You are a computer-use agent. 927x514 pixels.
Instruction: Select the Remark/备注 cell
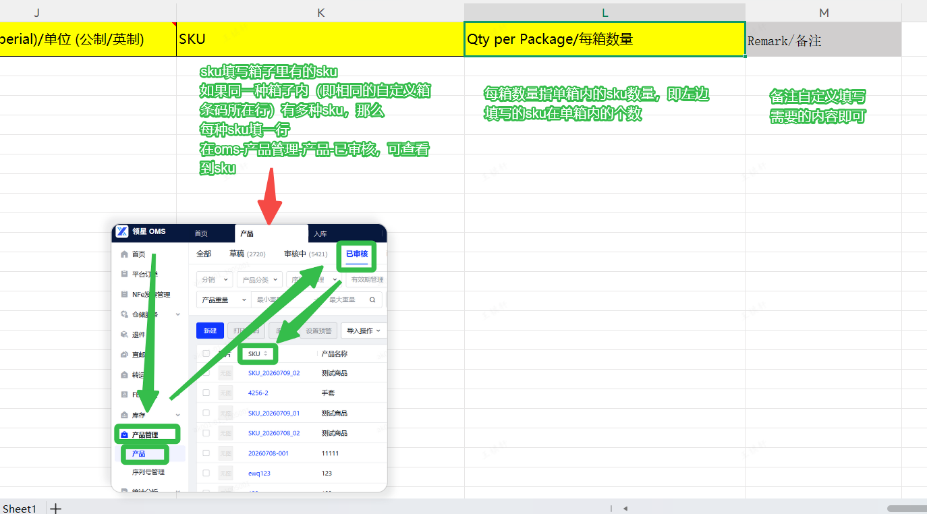pos(824,39)
